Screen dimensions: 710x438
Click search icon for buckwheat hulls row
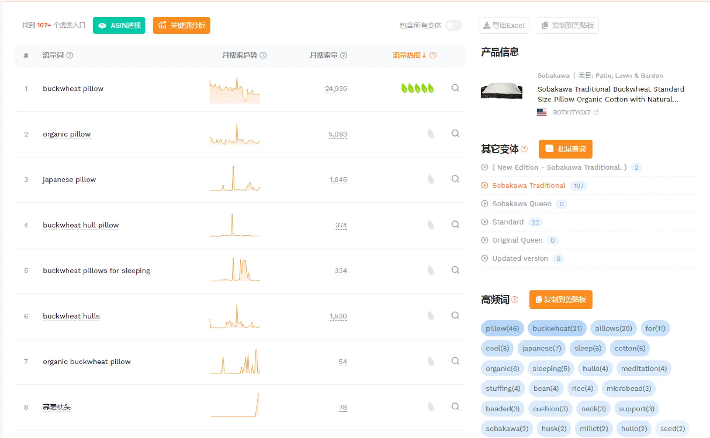click(x=455, y=315)
